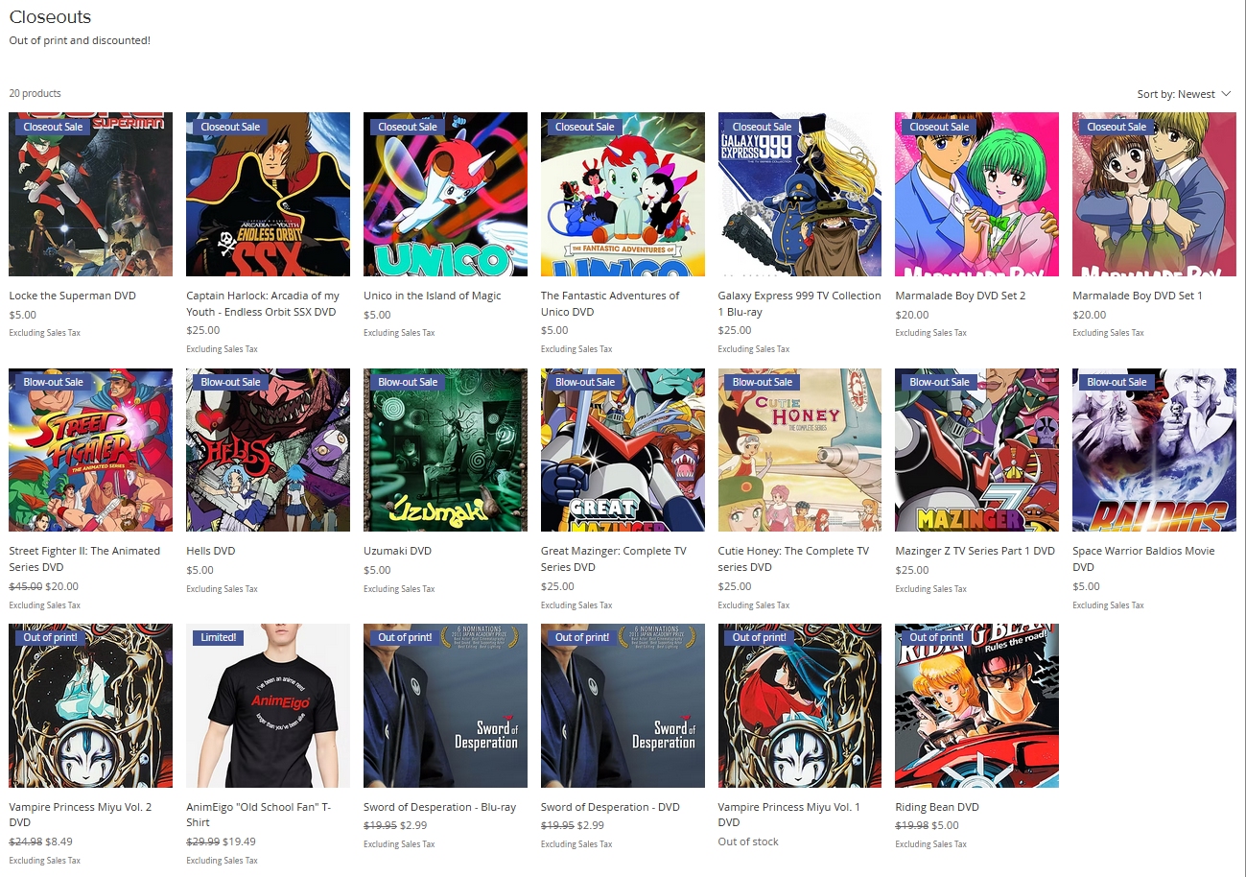1246x877 pixels.
Task: Click the Riding Bean DVD cover image
Action: 976,706
